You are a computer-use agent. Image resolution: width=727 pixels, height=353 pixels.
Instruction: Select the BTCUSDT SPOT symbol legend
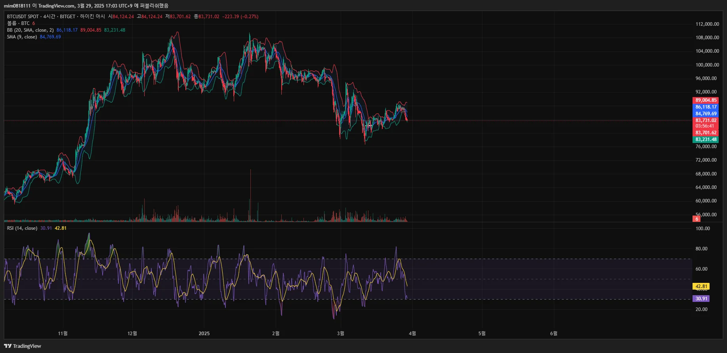coord(23,17)
